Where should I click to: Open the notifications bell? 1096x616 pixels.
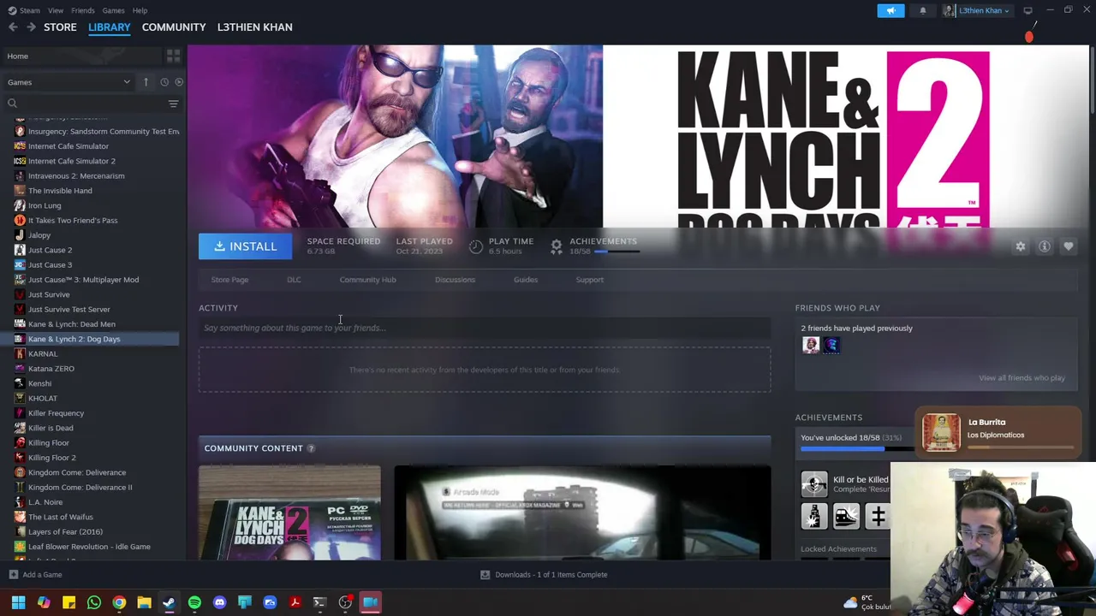pyautogui.click(x=923, y=10)
